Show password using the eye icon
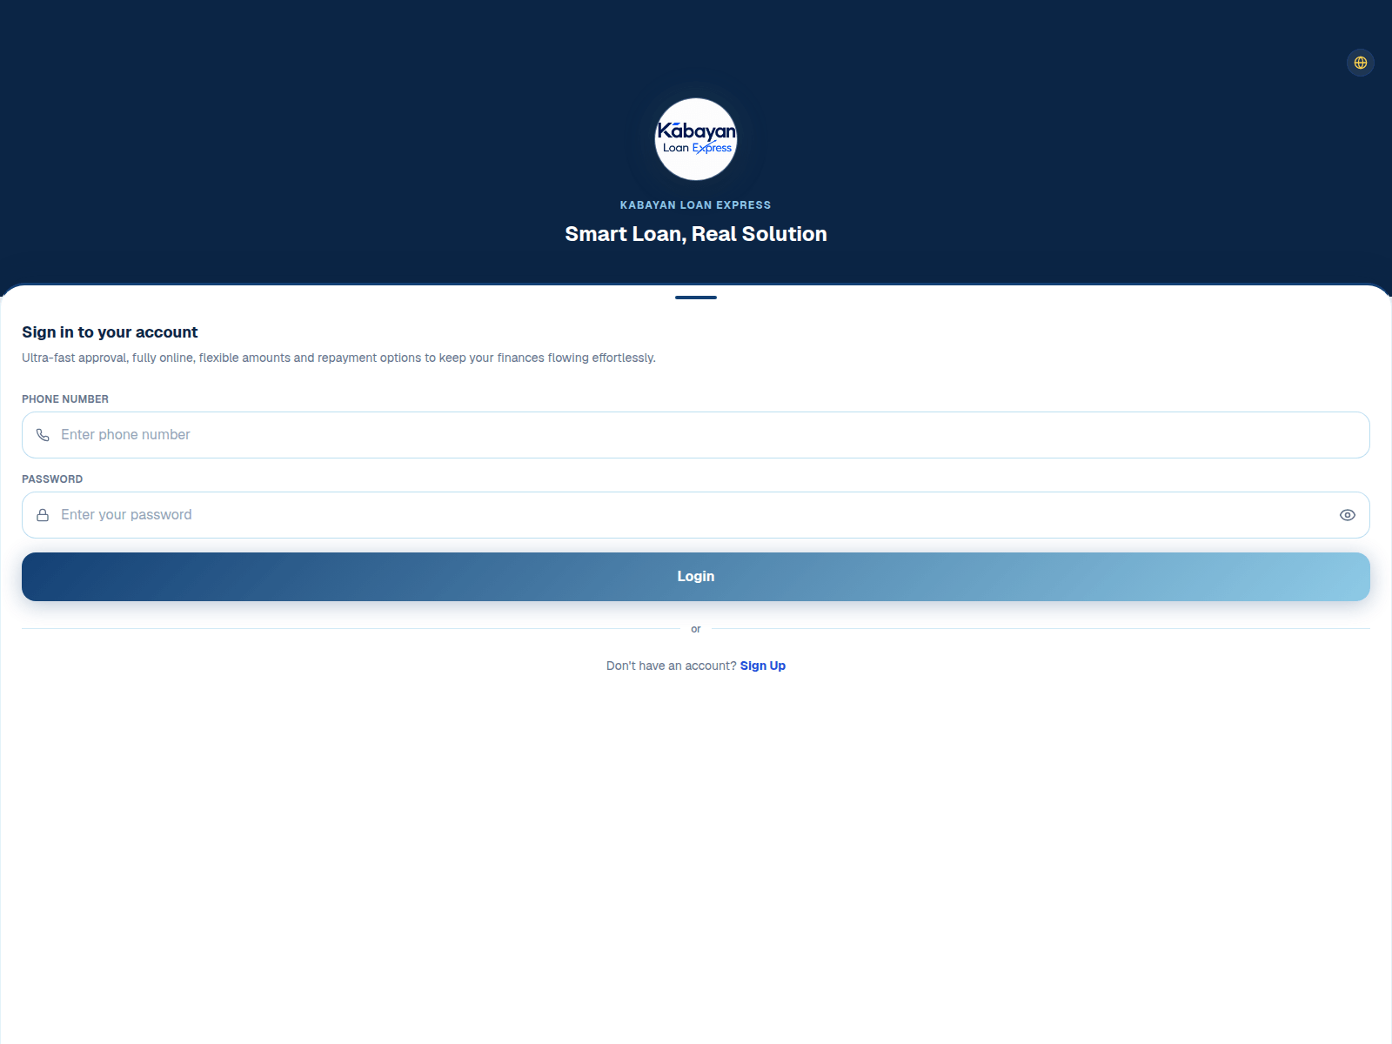 (1348, 515)
